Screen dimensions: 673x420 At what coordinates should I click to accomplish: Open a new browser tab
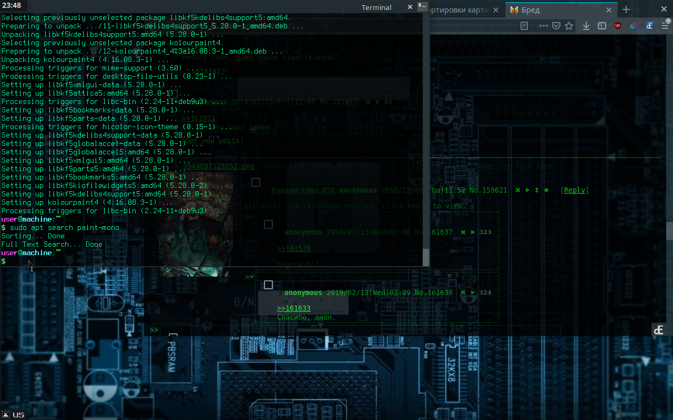(626, 9)
